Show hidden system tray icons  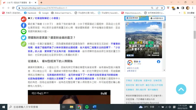click(x=159, y=107)
